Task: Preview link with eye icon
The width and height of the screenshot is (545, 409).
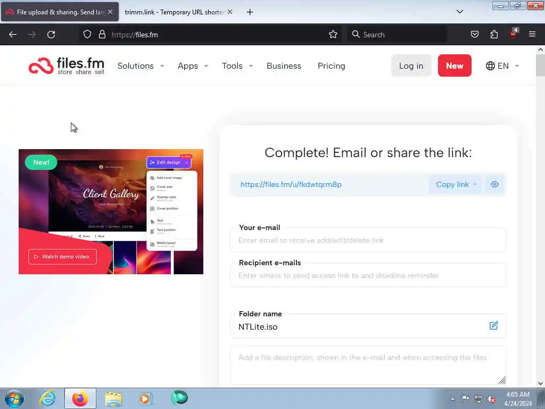Action: (494, 184)
